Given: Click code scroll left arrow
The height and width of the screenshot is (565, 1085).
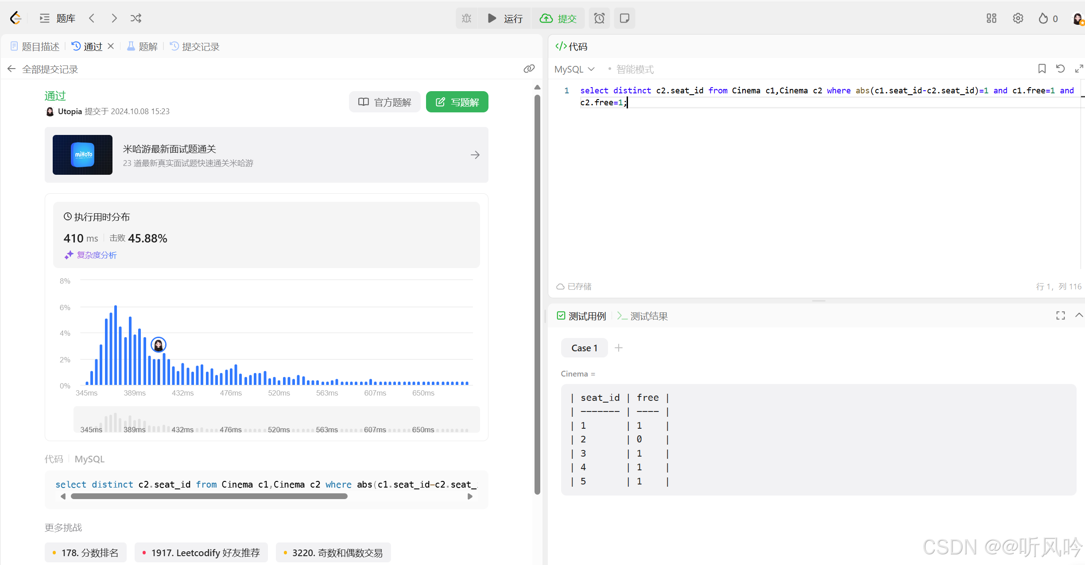Looking at the screenshot, I should point(63,496).
